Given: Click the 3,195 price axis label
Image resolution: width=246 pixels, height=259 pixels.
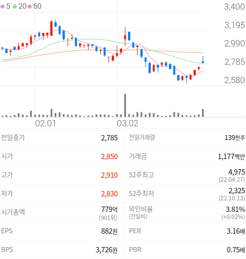Looking at the screenshot, I should click(x=234, y=25).
